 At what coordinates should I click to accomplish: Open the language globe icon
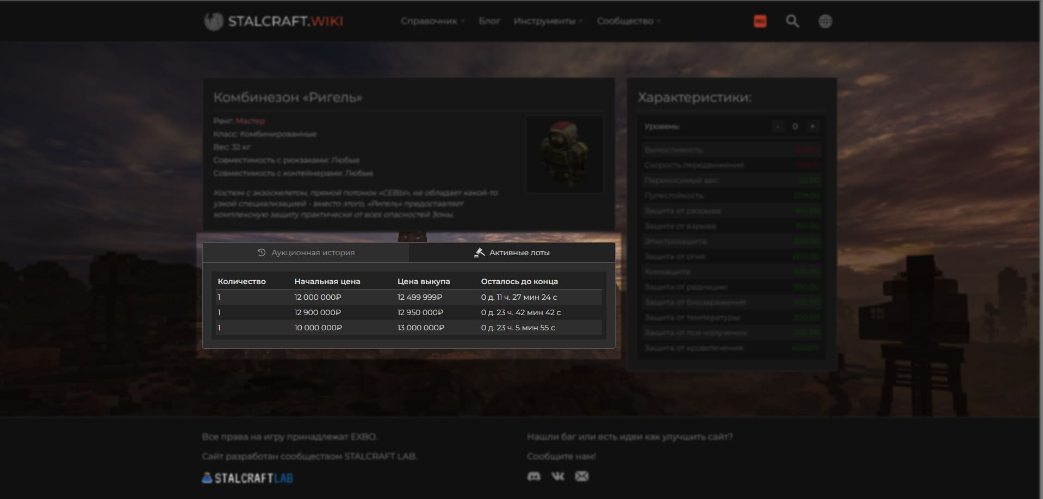[825, 21]
